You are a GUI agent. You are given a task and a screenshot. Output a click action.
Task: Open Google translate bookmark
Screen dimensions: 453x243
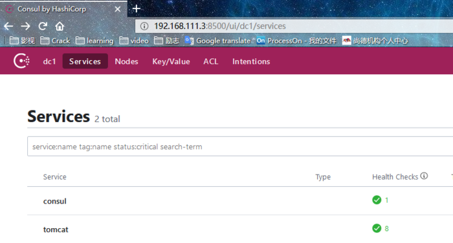pos(218,41)
